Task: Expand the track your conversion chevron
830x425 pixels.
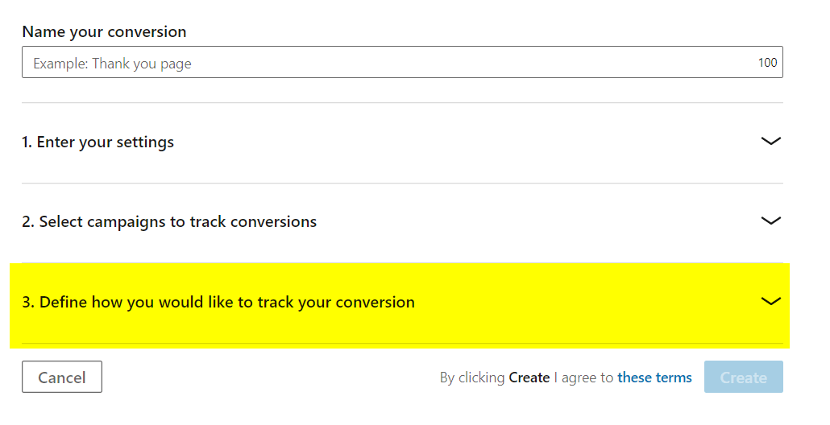Action: 770,302
